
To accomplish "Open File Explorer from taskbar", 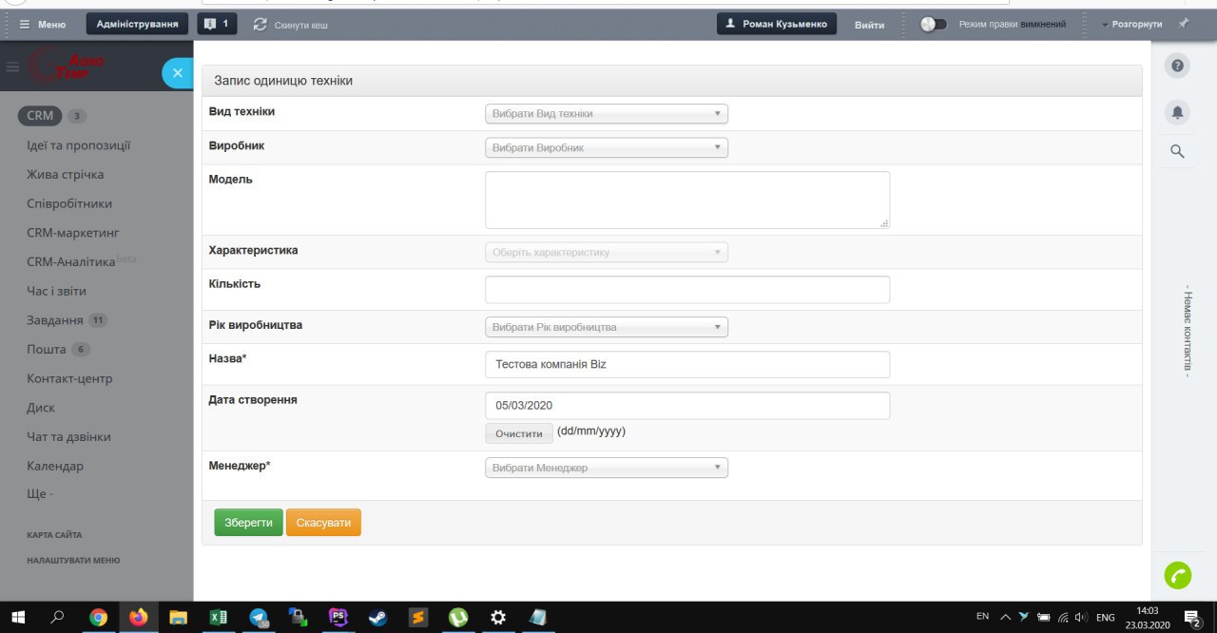I will pyautogui.click(x=179, y=618).
